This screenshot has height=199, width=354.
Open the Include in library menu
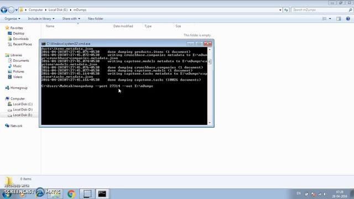(x=41, y=19)
